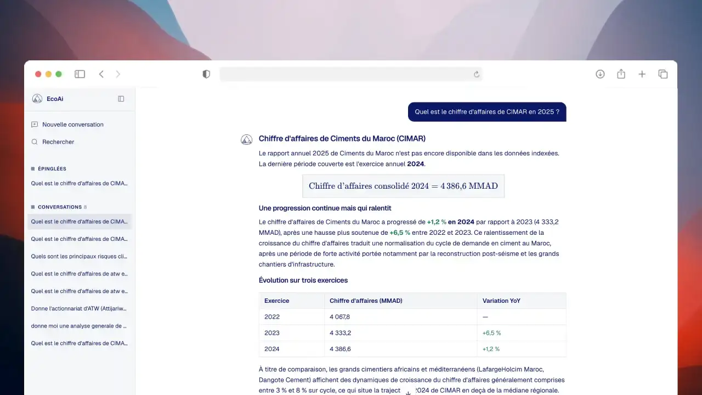Open the pinned conversation under ÉPINGLÉES
The image size is (702, 395).
pyautogui.click(x=80, y=183)
